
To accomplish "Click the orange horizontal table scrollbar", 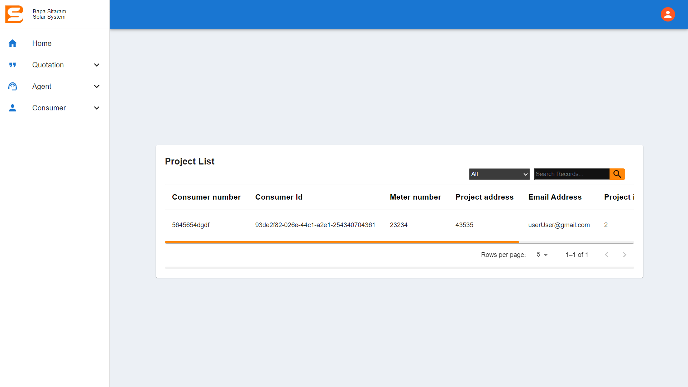I will click(341, 243).
